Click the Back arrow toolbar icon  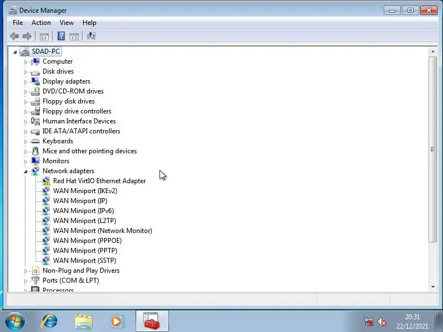point(14,36)
